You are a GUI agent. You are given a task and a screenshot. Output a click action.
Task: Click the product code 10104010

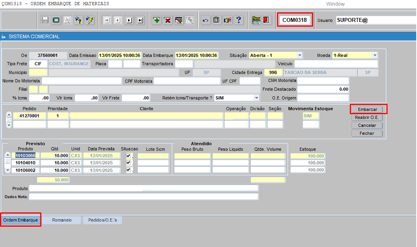pos(25,162)
